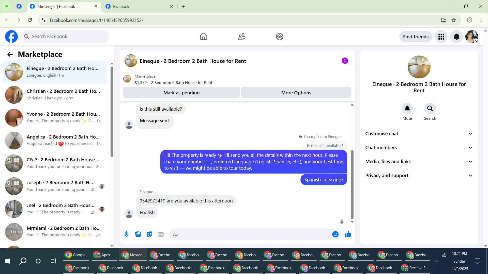
Task: Open Windows Start menu
Action: click(8, 261)
